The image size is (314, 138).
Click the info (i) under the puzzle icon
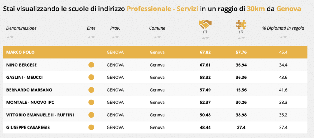point(241,32)
